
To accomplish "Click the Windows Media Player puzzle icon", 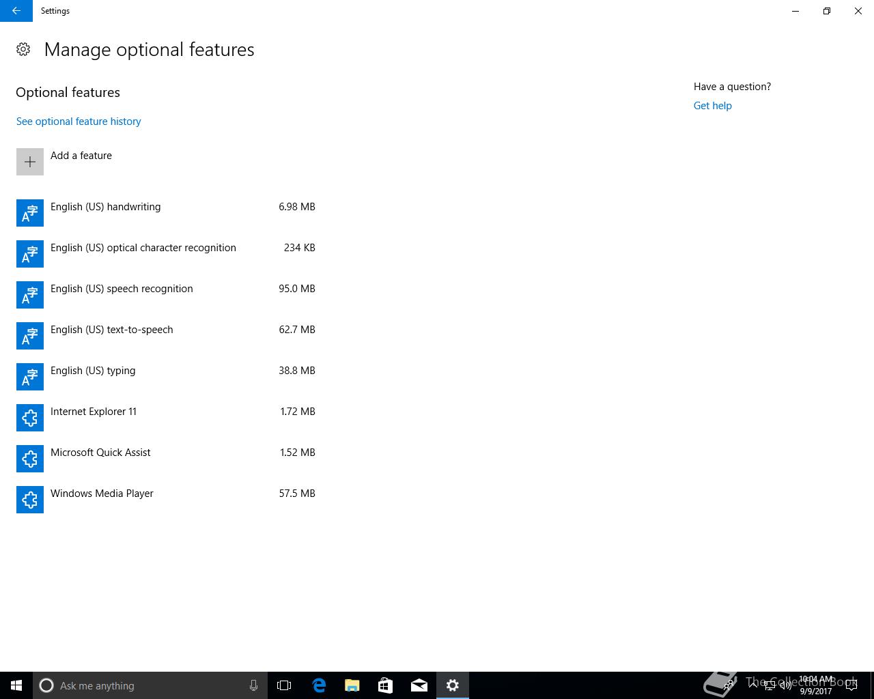I will click(30, 500).
